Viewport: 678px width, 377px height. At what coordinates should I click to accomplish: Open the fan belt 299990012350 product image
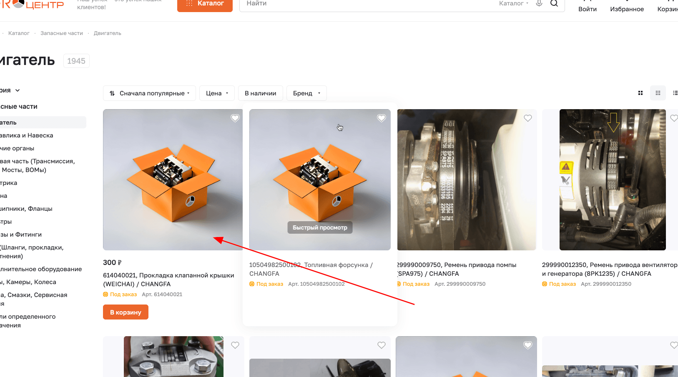pos(613,180)
